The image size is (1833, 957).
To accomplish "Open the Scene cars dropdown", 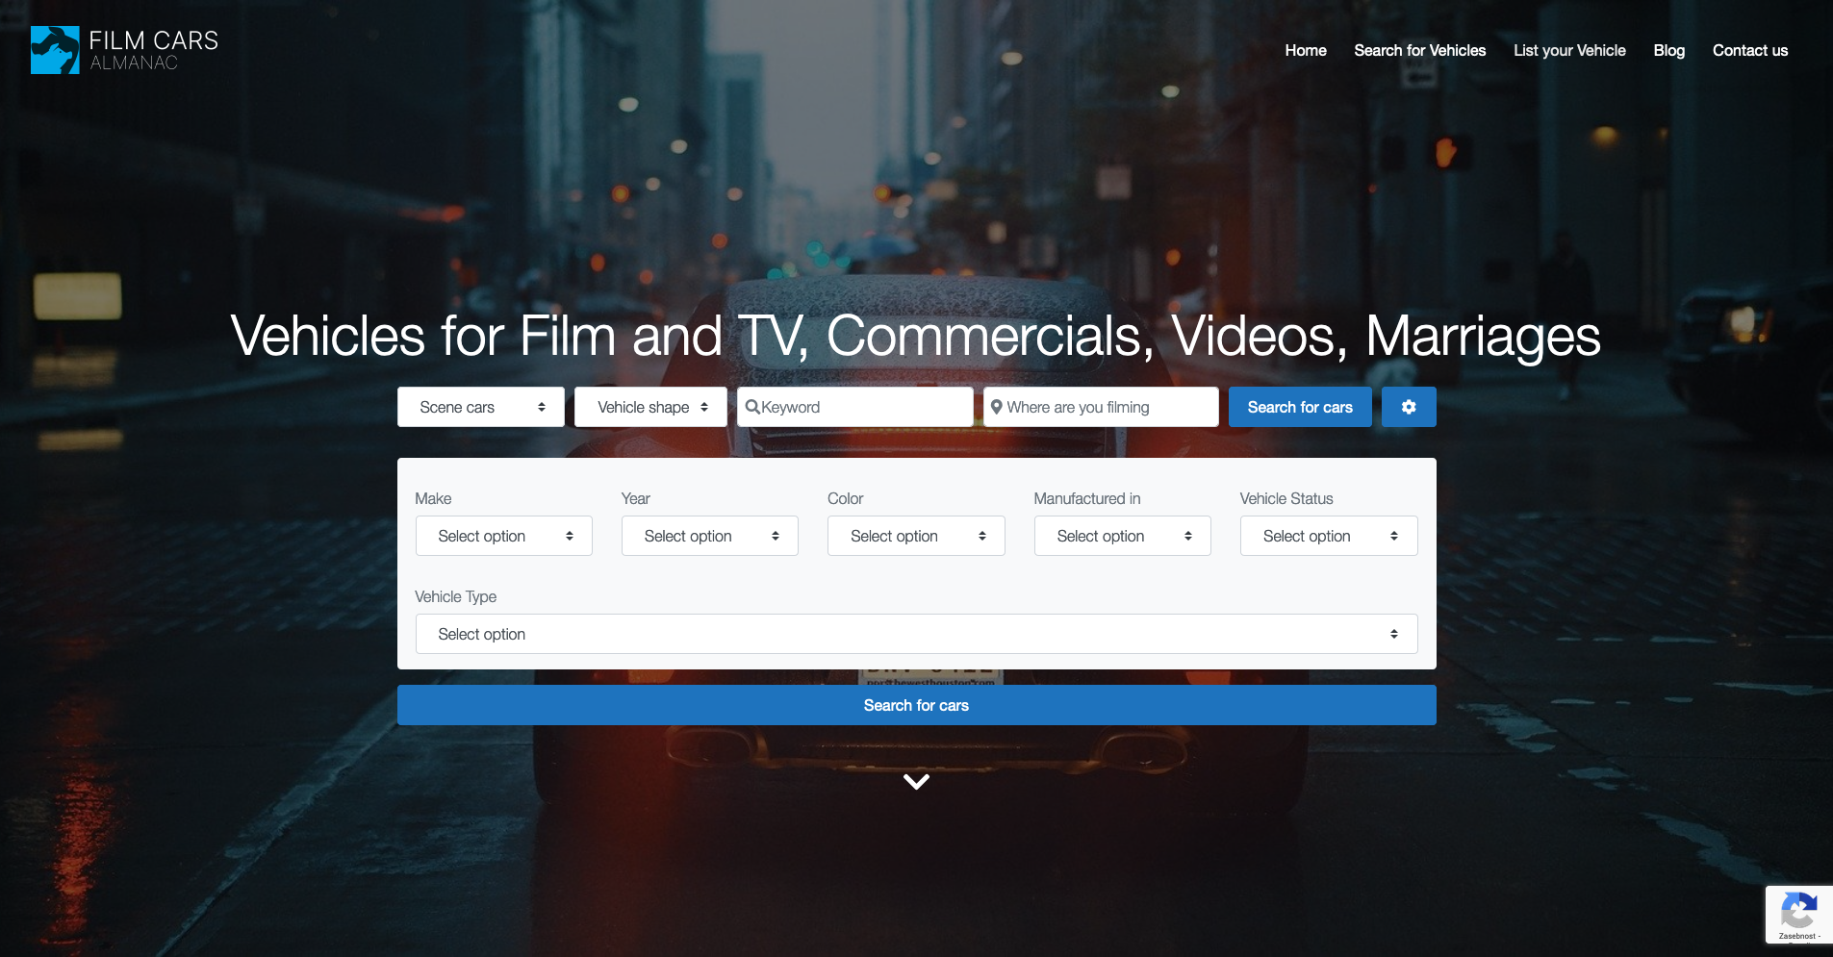I will 480,407.
